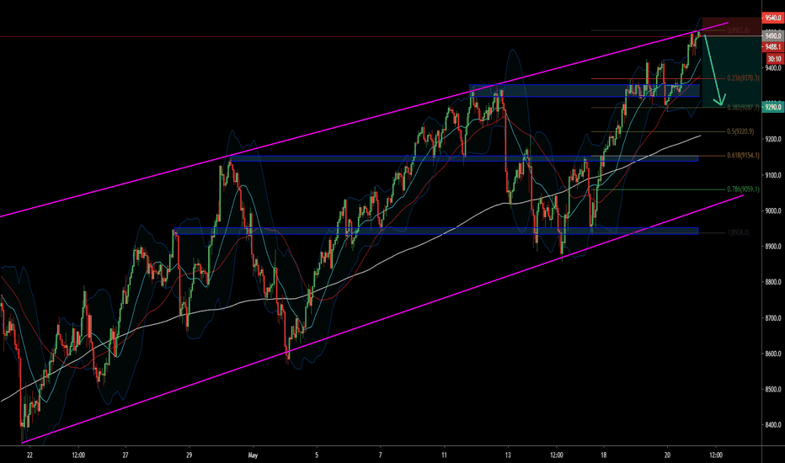Click the 8700.0 price scale value
785x463 pixels.
(x=773, y=318)
